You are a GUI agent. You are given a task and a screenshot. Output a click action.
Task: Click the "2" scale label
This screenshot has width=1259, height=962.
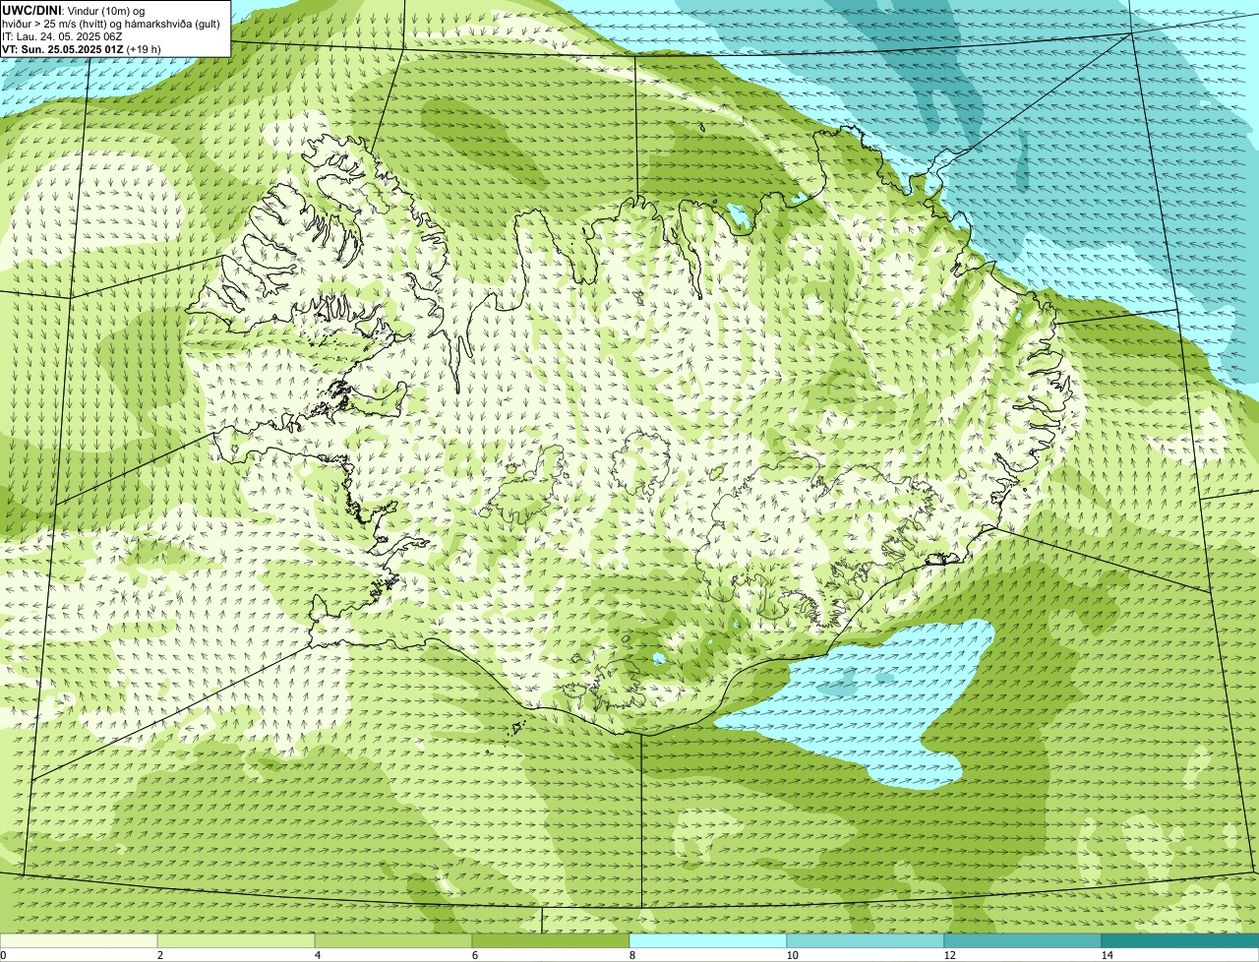point(159,955)
